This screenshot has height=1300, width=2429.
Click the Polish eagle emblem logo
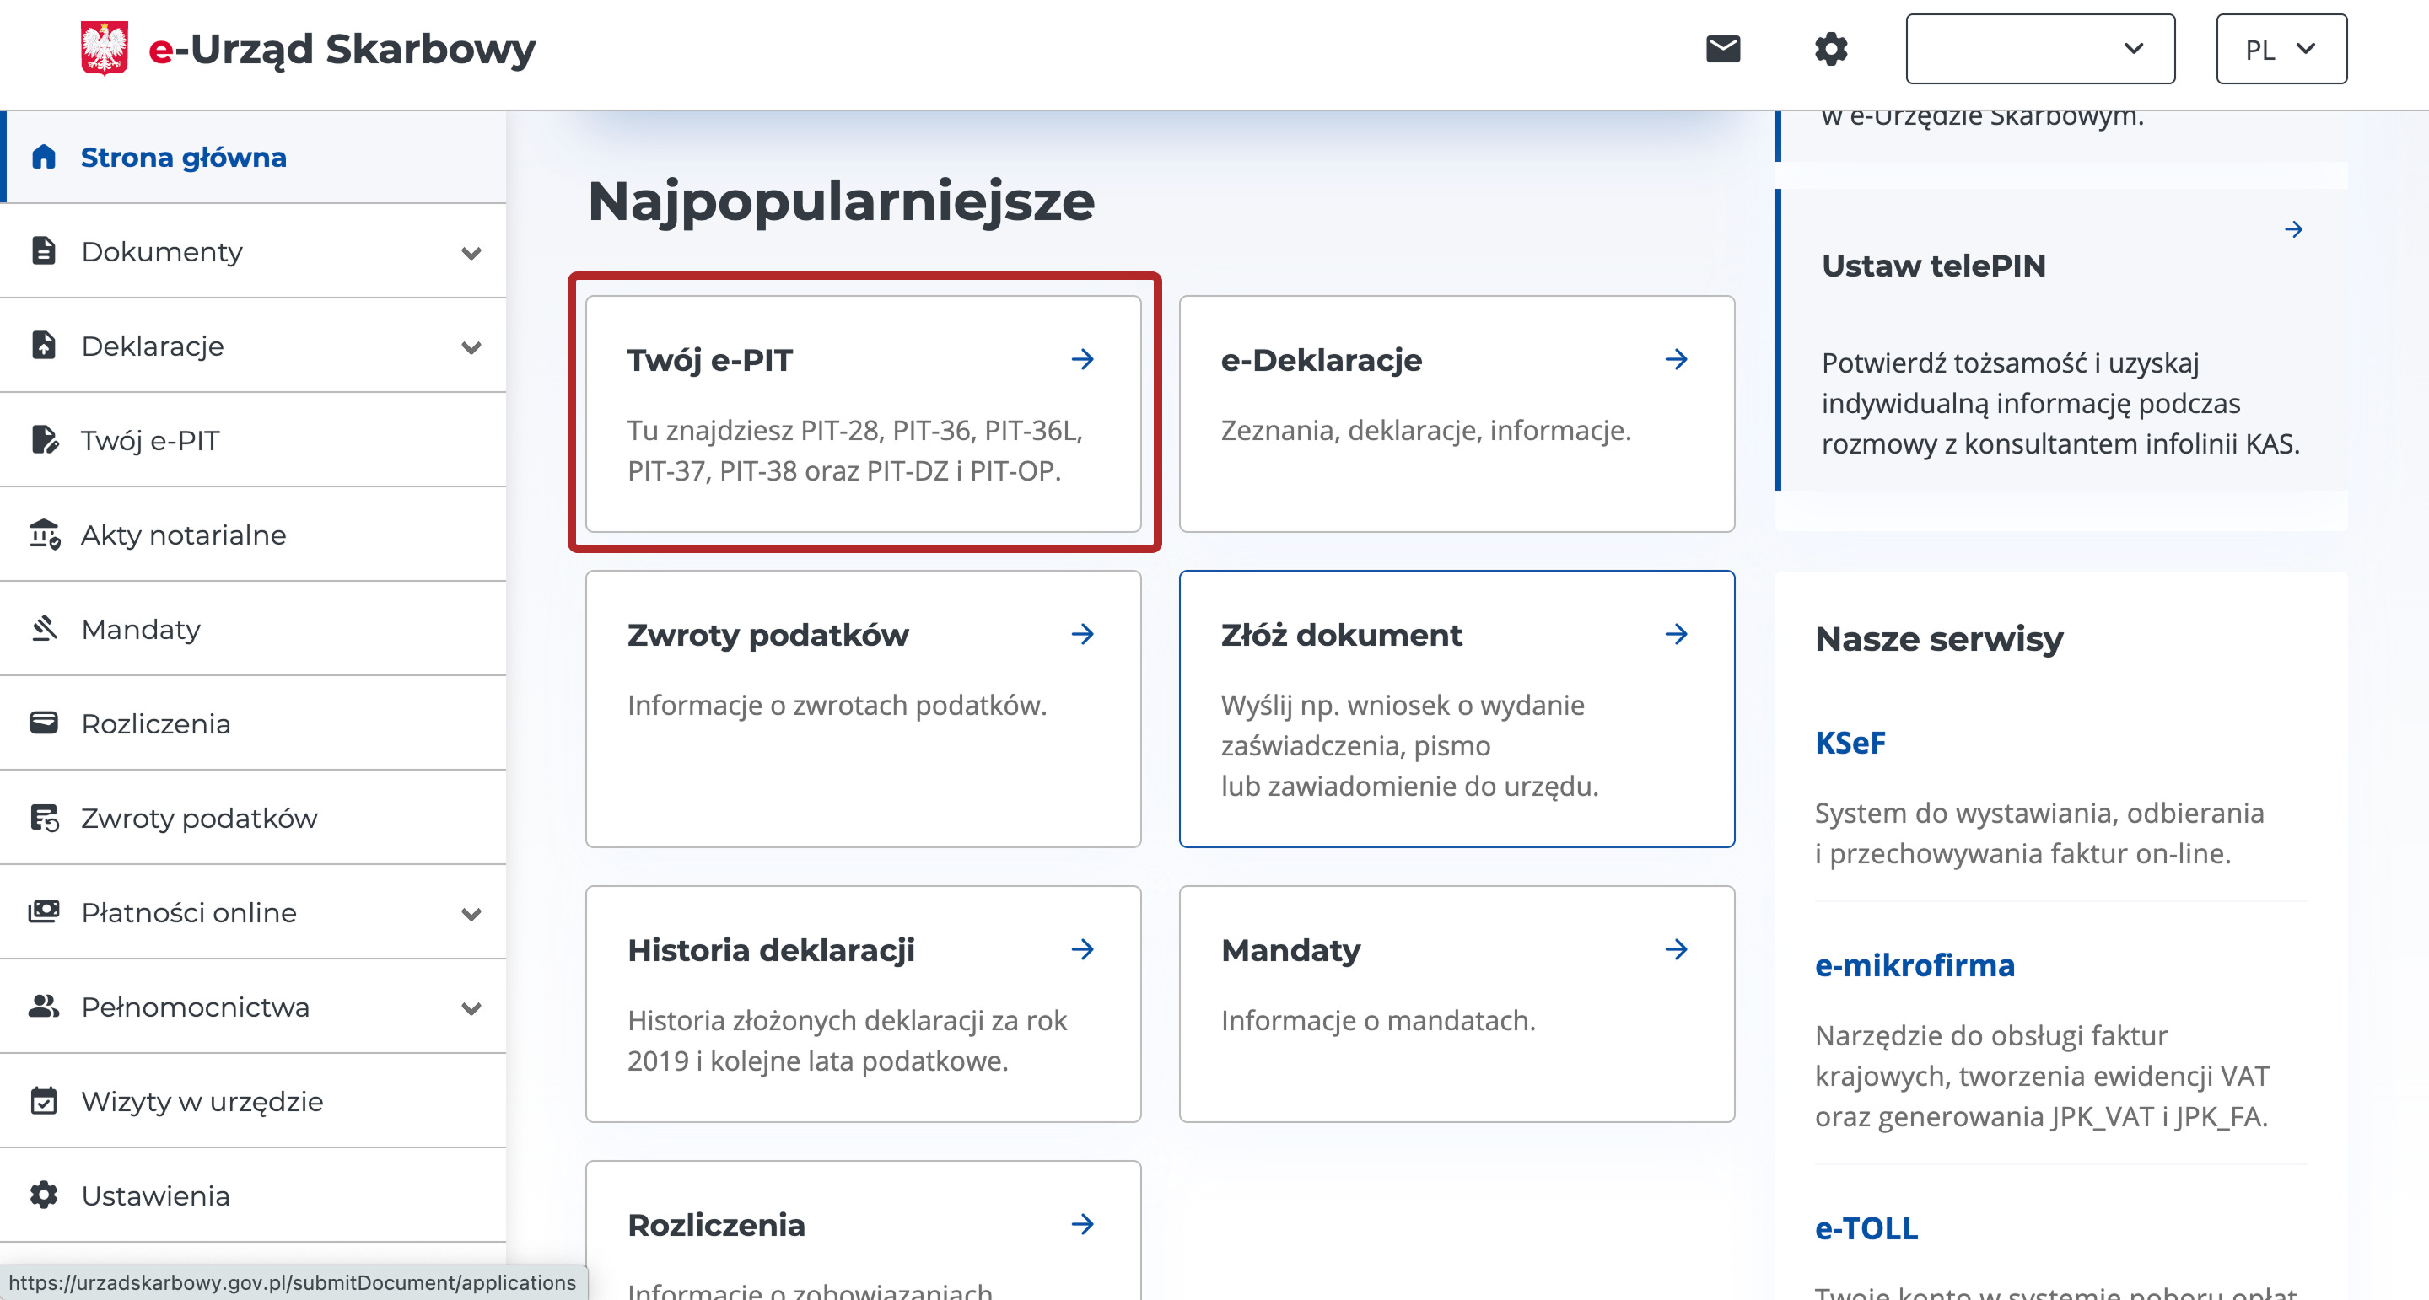pyautogui.click(x=104, y=48)
